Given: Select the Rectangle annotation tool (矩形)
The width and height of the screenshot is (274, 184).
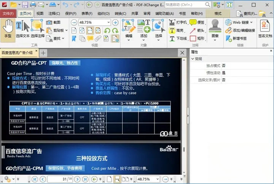Looking at the screenshot, I should point(197,38).
